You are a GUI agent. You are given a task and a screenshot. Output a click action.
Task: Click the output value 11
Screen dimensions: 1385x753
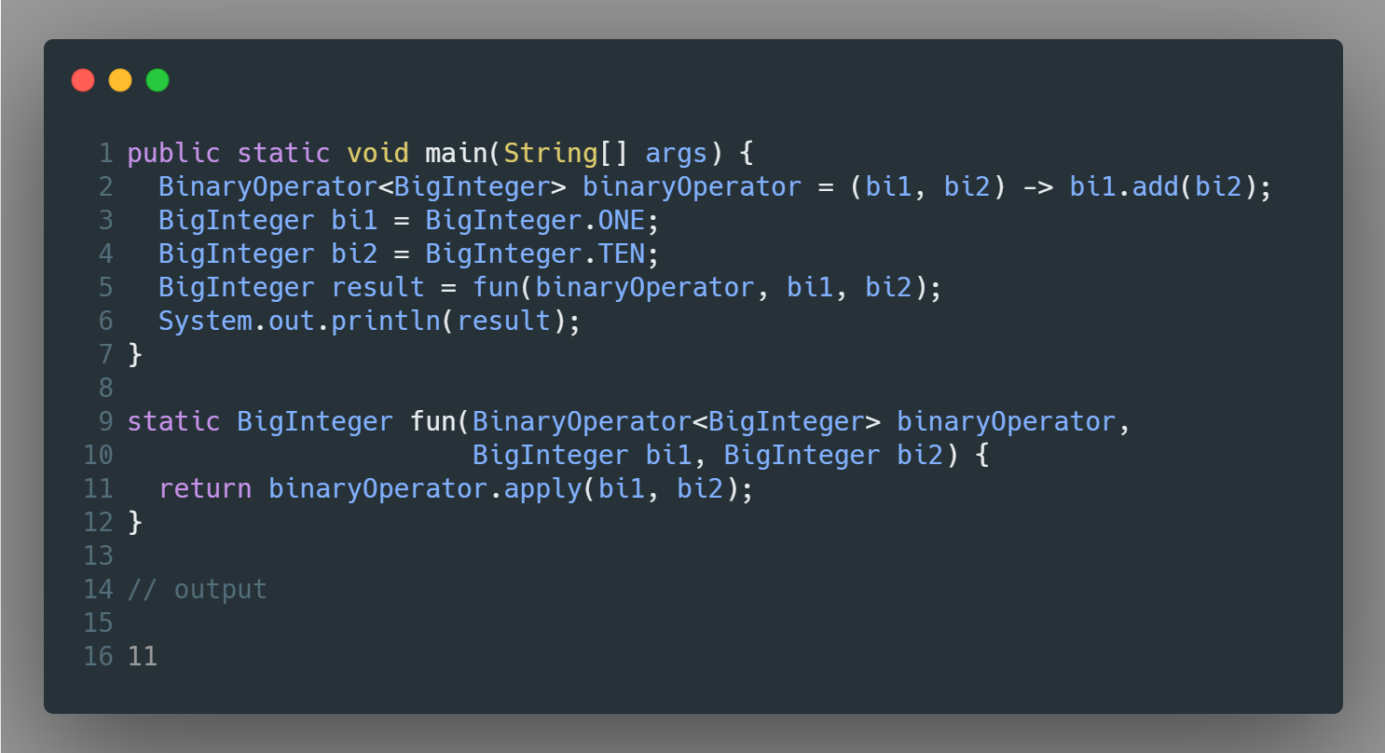pos(143,657)
